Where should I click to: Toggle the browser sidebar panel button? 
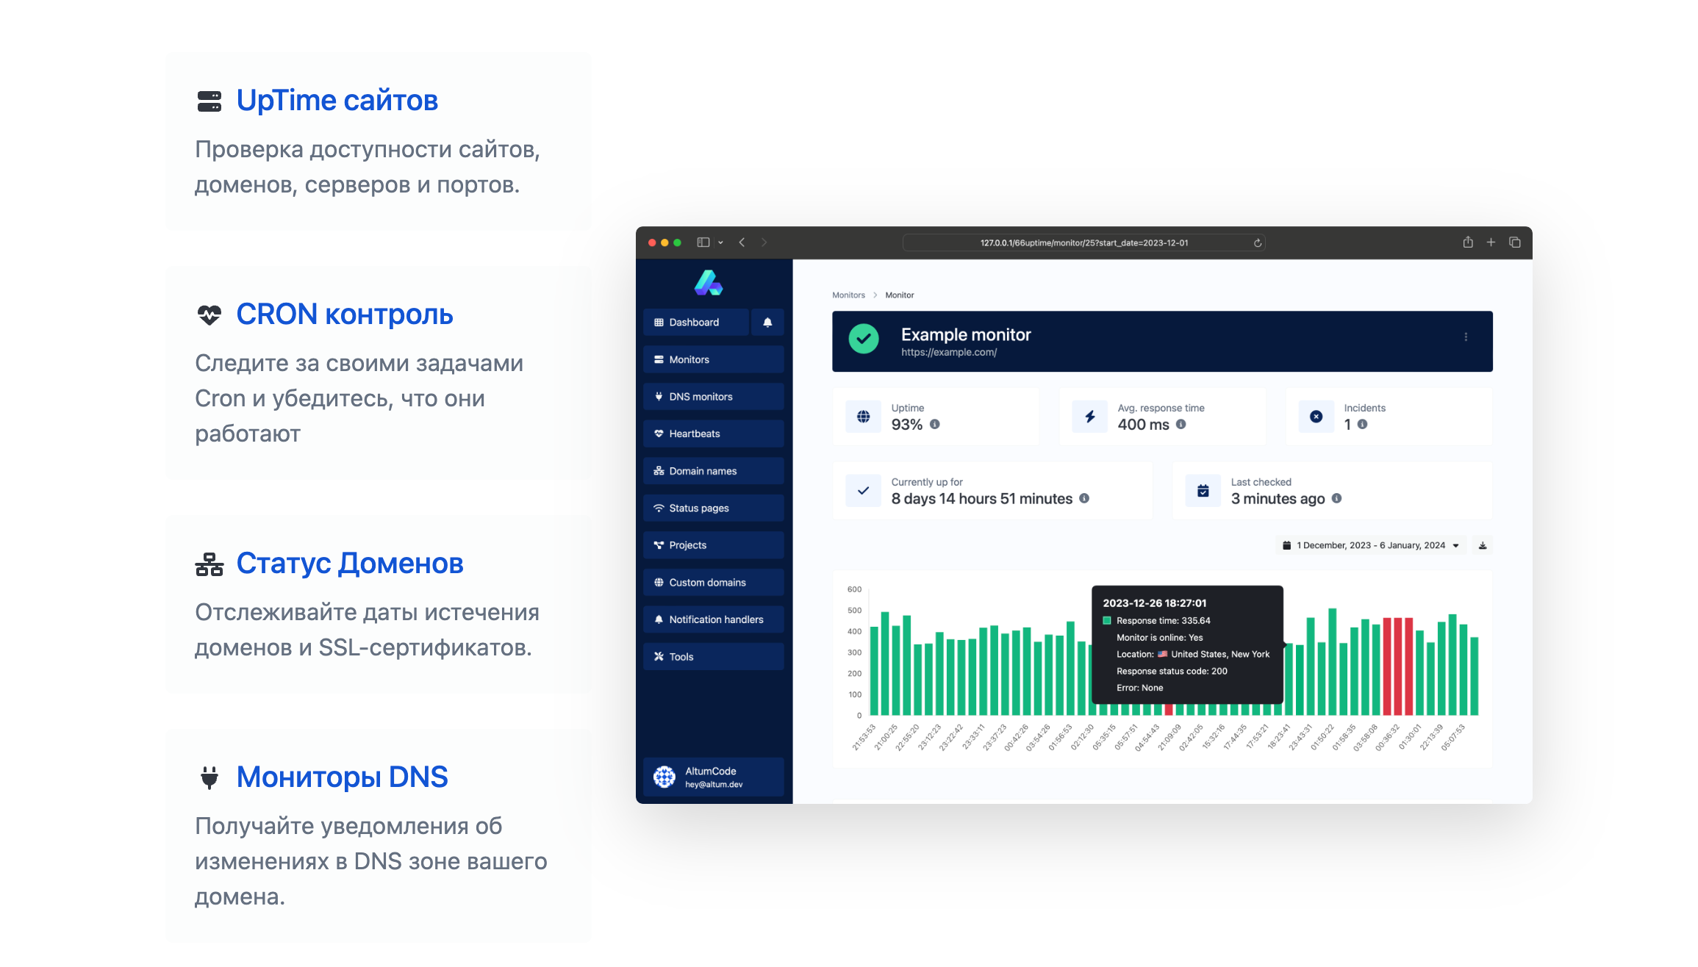(x=703, y=242)
